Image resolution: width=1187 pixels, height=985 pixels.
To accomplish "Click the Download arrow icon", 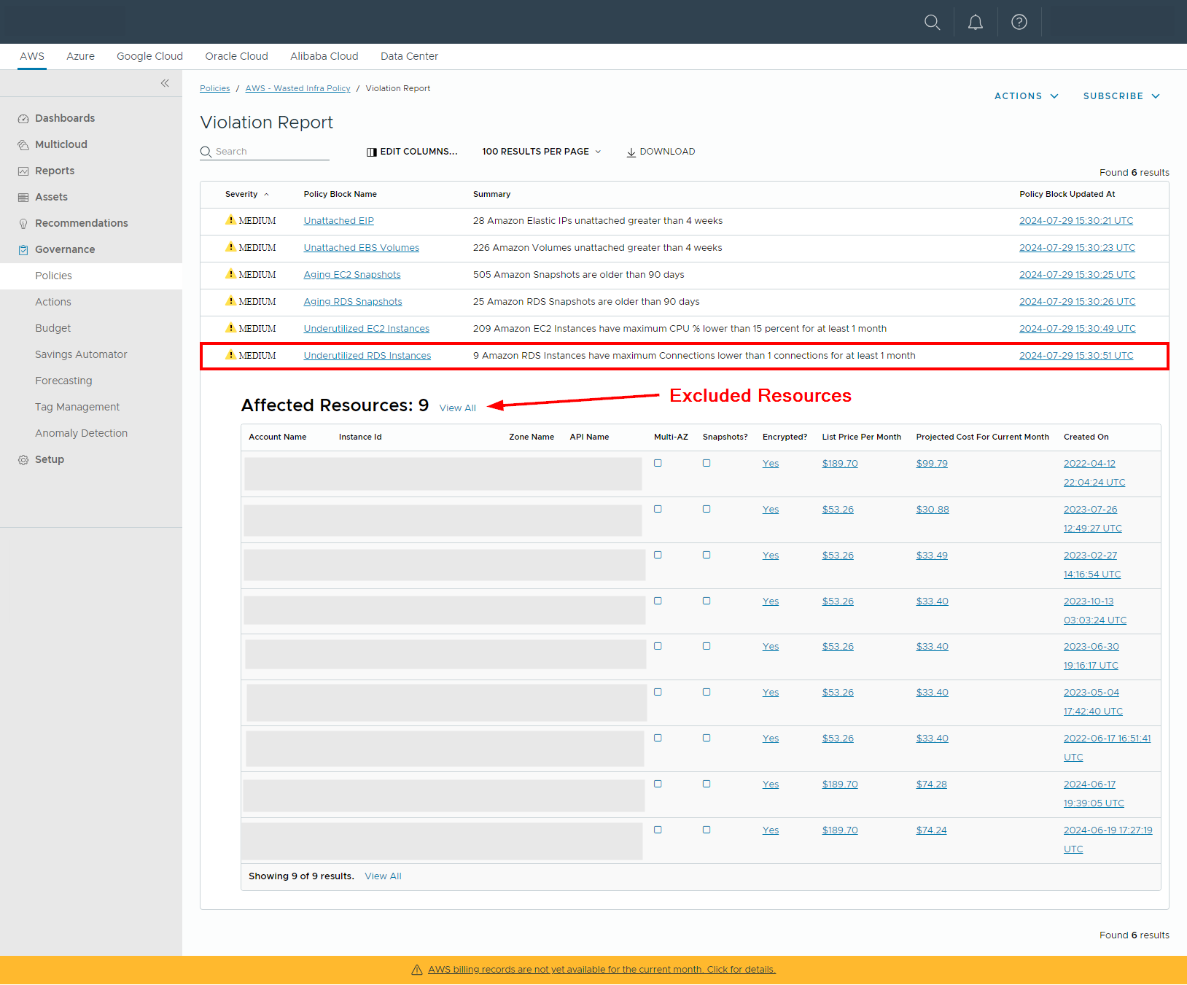I will pos(631,152).
